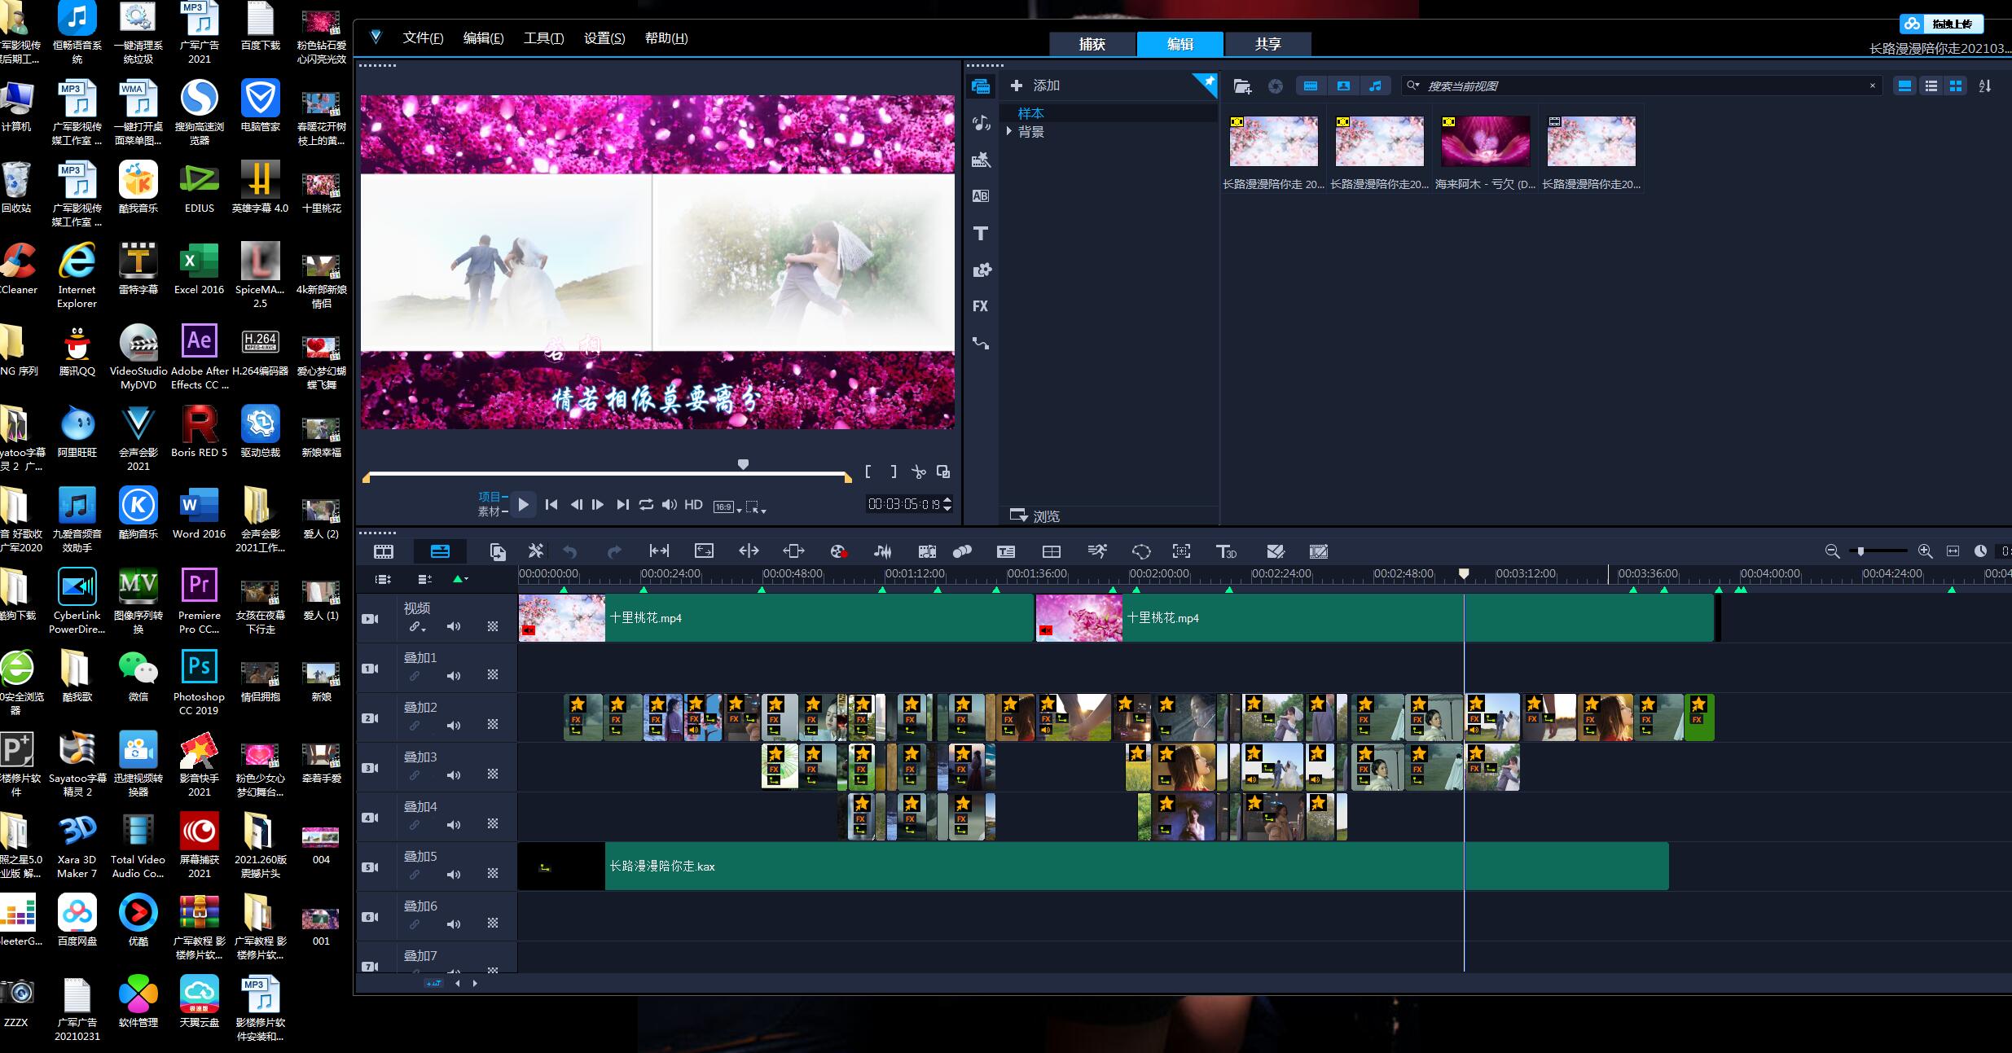Undo the last action
Image resolution: width=2012 pixels, height=1053 pixels.
point(570,551)
